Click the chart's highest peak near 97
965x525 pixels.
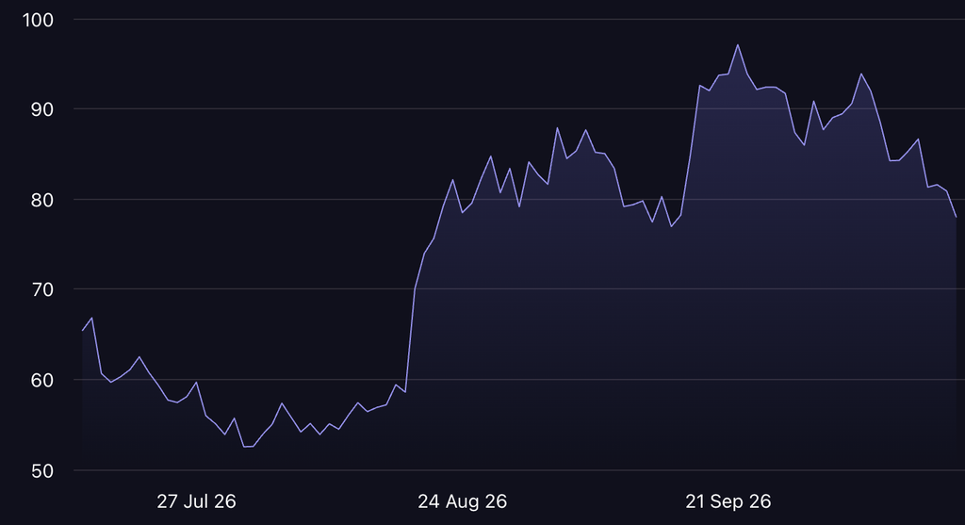(737, 44)
